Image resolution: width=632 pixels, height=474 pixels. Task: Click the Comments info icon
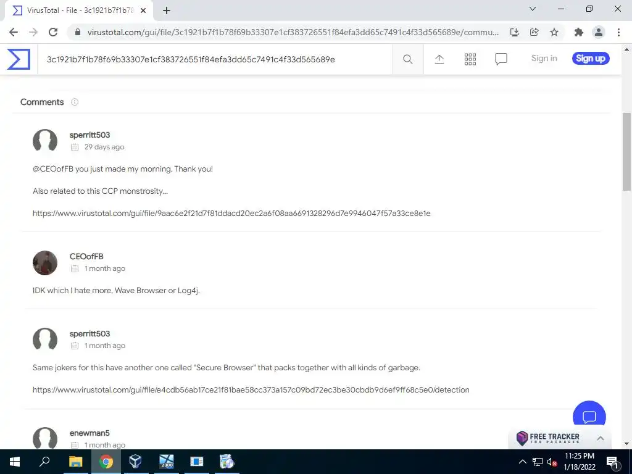point(75,102)
